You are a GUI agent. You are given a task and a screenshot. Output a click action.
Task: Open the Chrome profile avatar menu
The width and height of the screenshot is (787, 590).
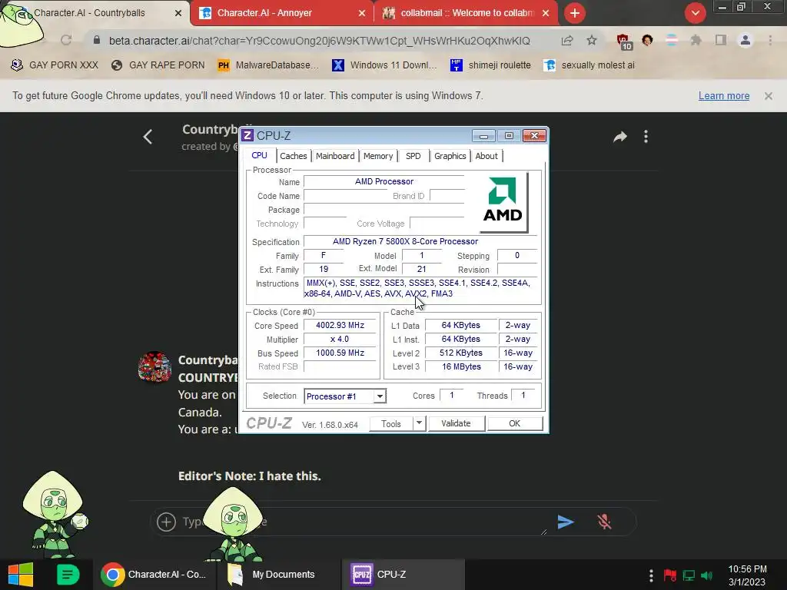coord(745,40)
